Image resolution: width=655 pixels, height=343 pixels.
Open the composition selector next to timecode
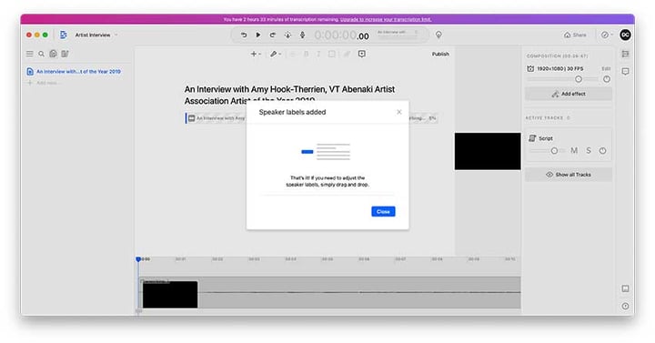pos(398,35)
